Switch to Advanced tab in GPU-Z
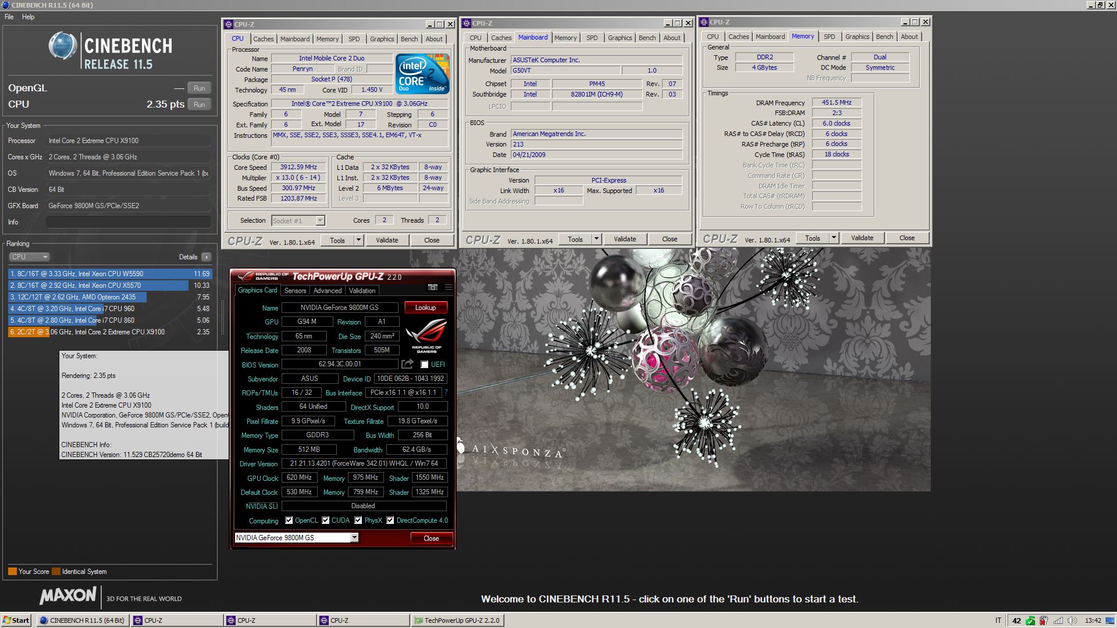This screenshot has height=628, width=1117. (x=328, y=291)
